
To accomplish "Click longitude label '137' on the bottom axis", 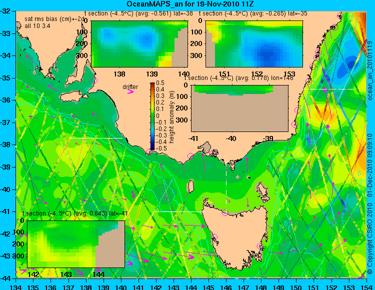I will pyautogui.click(x=68, y=287).
